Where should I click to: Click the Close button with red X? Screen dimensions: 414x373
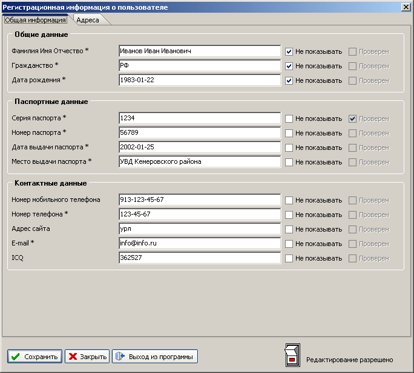coord(87,357)
